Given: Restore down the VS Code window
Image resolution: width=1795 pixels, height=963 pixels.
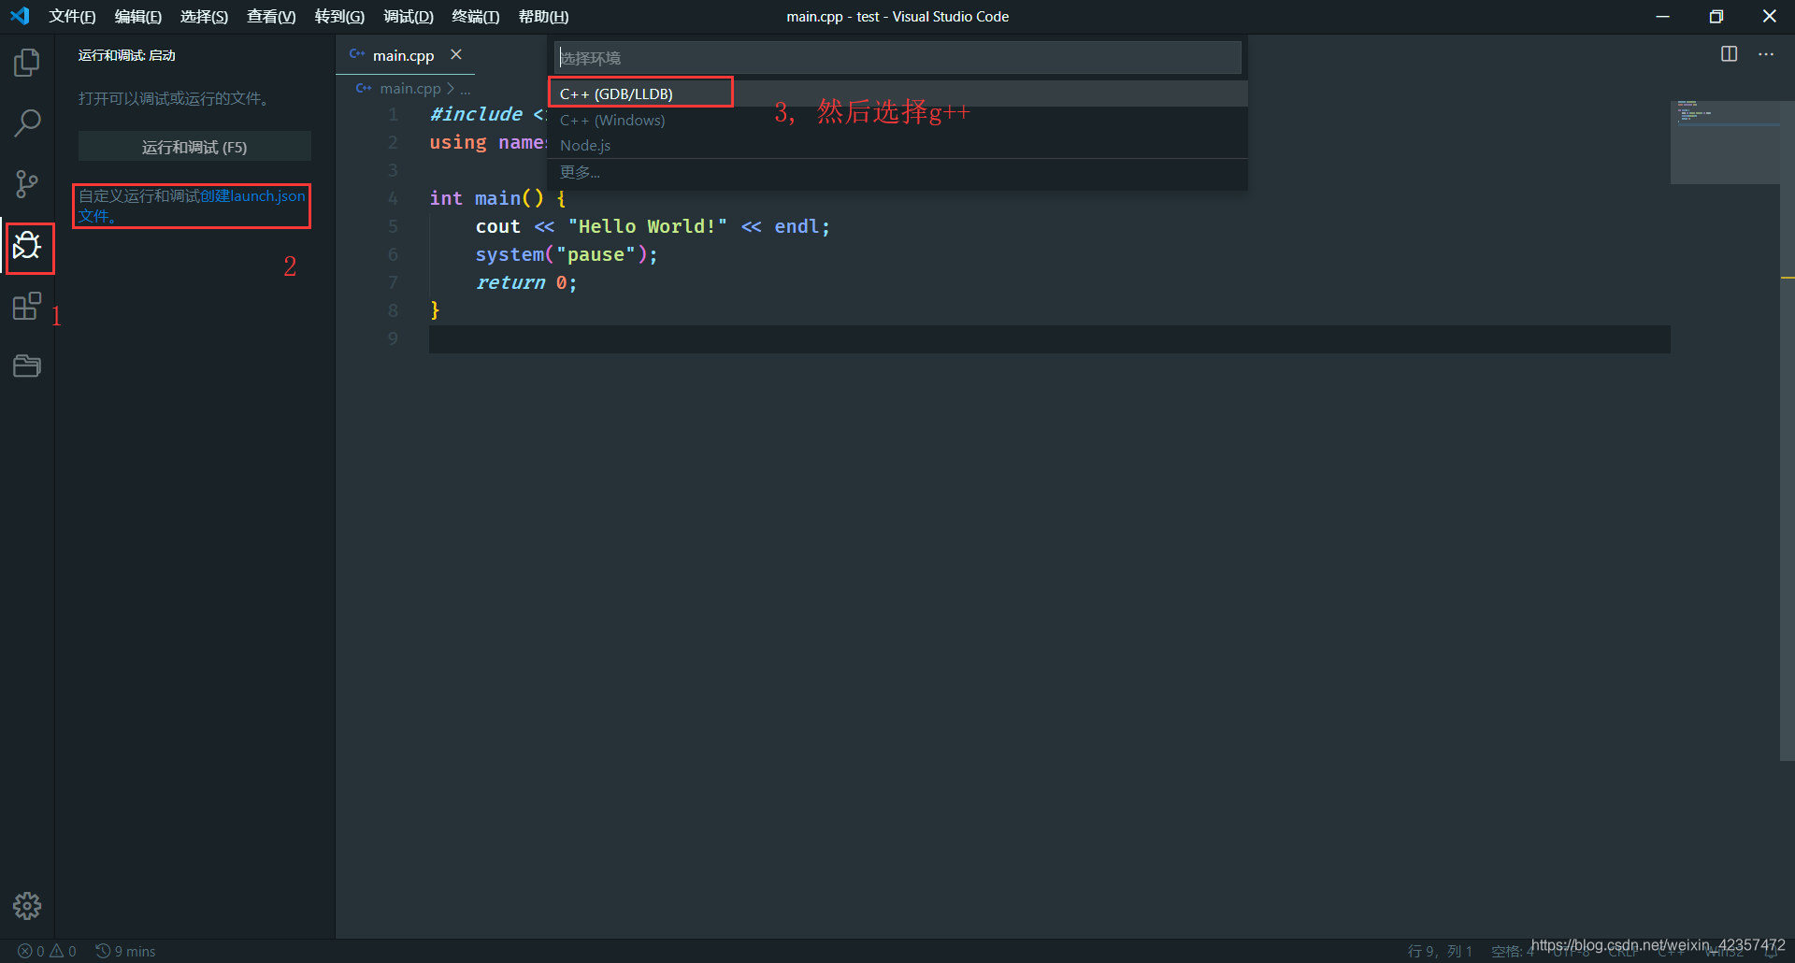Looking at the screenshot, I should click(1716, 16).
